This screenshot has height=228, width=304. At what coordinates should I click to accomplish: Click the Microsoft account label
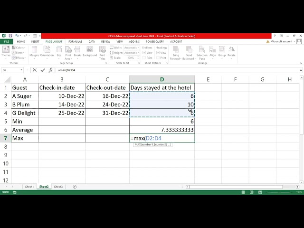[x=281, y=41]
